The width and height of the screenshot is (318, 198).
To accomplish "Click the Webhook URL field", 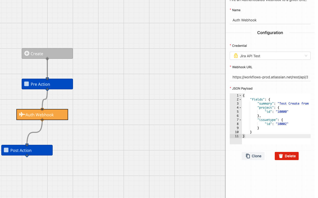I will click(x=270, y=77).
